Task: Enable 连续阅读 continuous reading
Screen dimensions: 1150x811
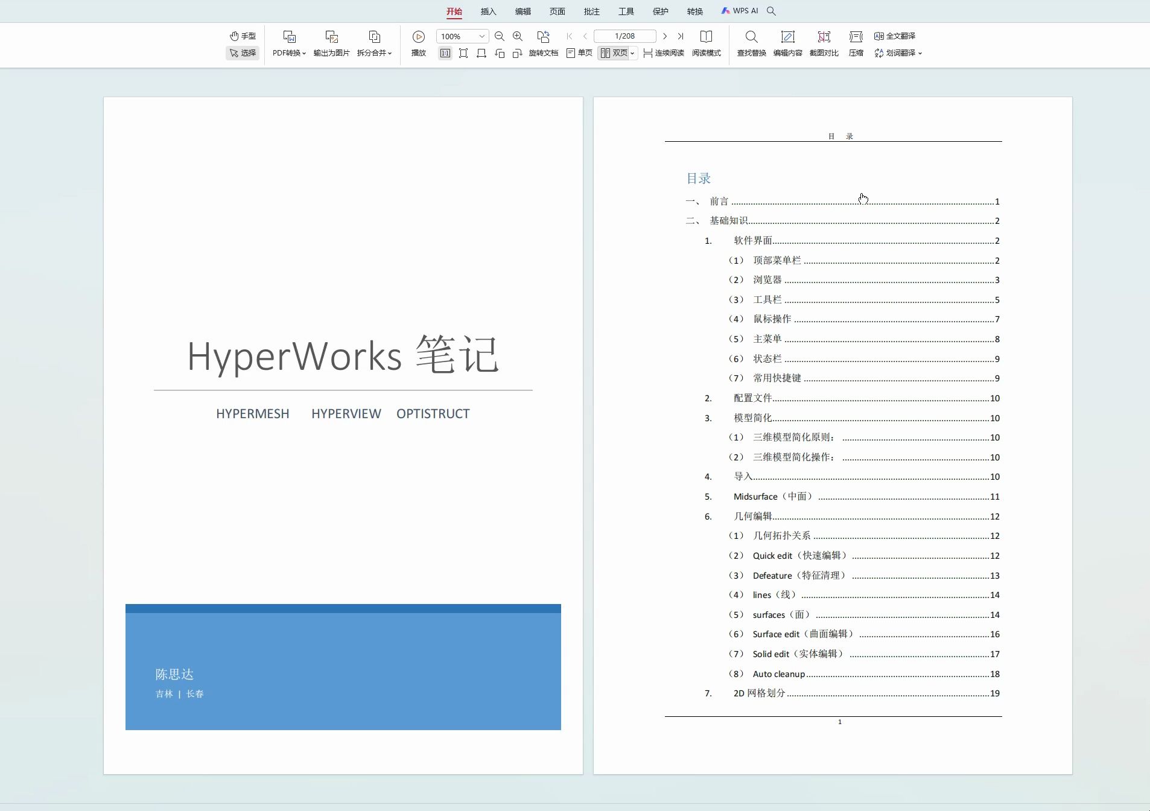Action: coord(664,53)
